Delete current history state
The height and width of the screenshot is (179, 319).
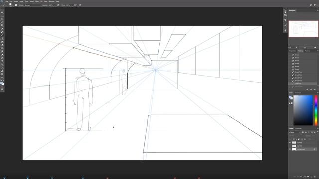click(315, 89)
